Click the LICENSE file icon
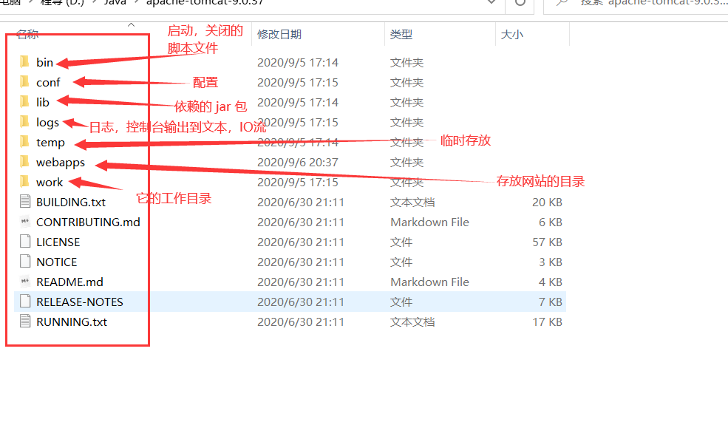The width and height of the screenshot is (728, 425). tap(25, 242)
